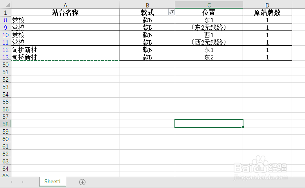Click the fill handle of cell C58
Viewport: 305px width, 188px height.
tap(243, 127)
